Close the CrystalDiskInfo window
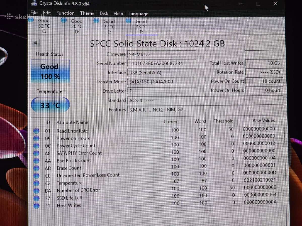Viewport: 302px width, 226px height. click(276, 4)
